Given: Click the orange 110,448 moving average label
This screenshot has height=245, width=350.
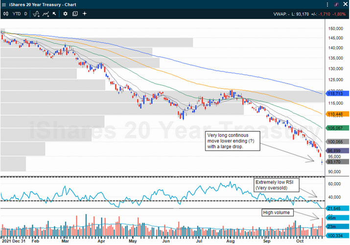Looking at the screenshot, I should [337, 114].
